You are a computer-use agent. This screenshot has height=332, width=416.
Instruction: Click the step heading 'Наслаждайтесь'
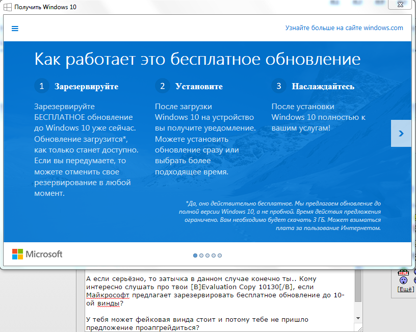323,86
